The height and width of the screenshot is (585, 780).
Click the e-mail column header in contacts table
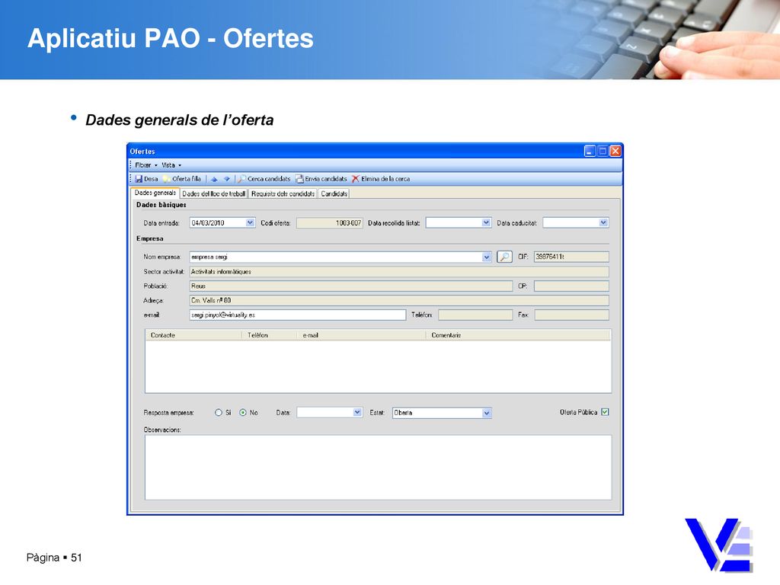coord(361,335)
